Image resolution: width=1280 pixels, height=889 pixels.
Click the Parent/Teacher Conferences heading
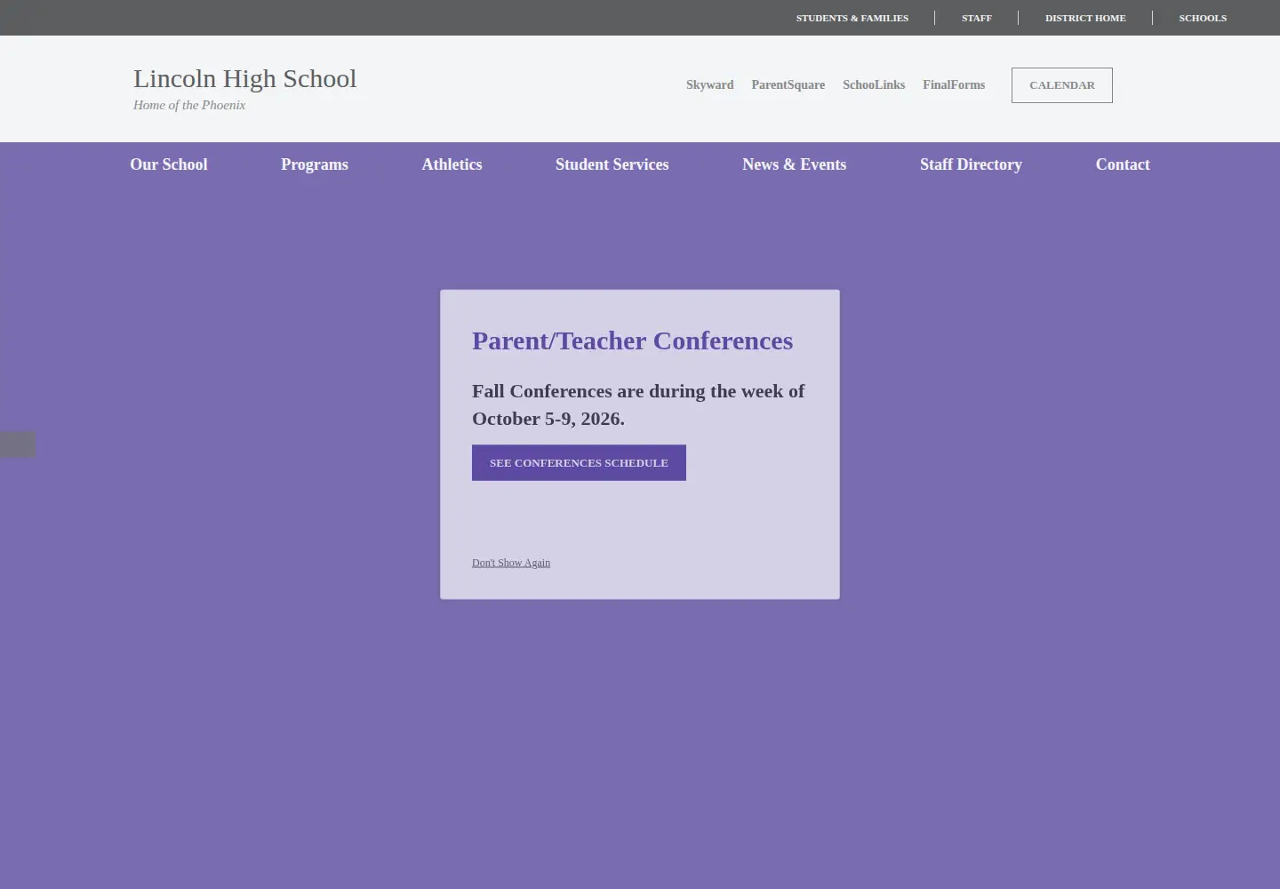click(x=632, y=340)
